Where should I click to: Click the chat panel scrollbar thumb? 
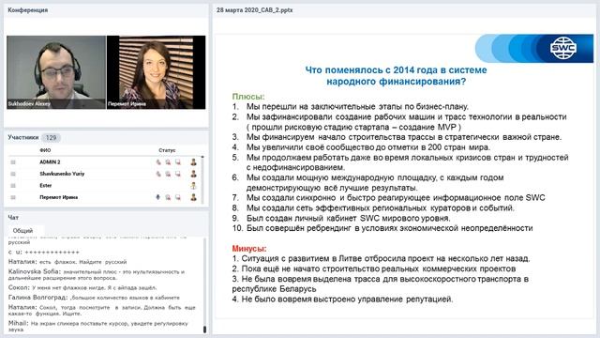pos(204,330)
